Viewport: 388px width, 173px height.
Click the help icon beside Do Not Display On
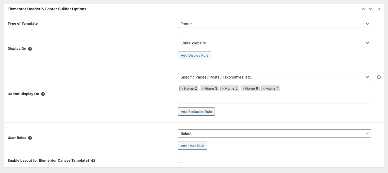[x=43, y=94]
